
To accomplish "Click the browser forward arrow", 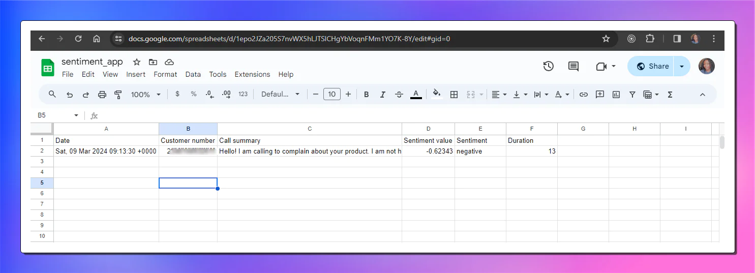I will (60, 39).
